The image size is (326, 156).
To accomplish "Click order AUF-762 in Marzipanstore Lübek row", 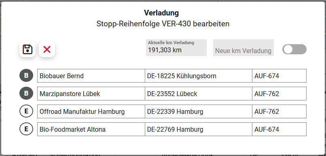I will 279,94.
